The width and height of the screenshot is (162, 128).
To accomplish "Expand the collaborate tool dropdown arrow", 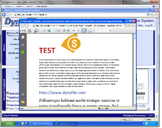I will (39, 31).
